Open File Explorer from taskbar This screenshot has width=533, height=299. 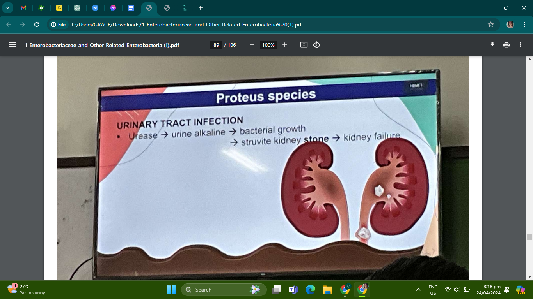[x=327, y=290]
